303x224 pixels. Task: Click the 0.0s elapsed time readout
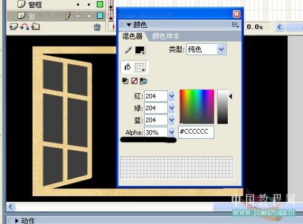pyautogui.click(x=255, y=27)
